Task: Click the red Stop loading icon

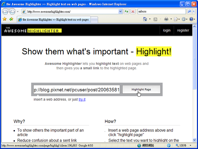Action: click(x=133, y=12)
